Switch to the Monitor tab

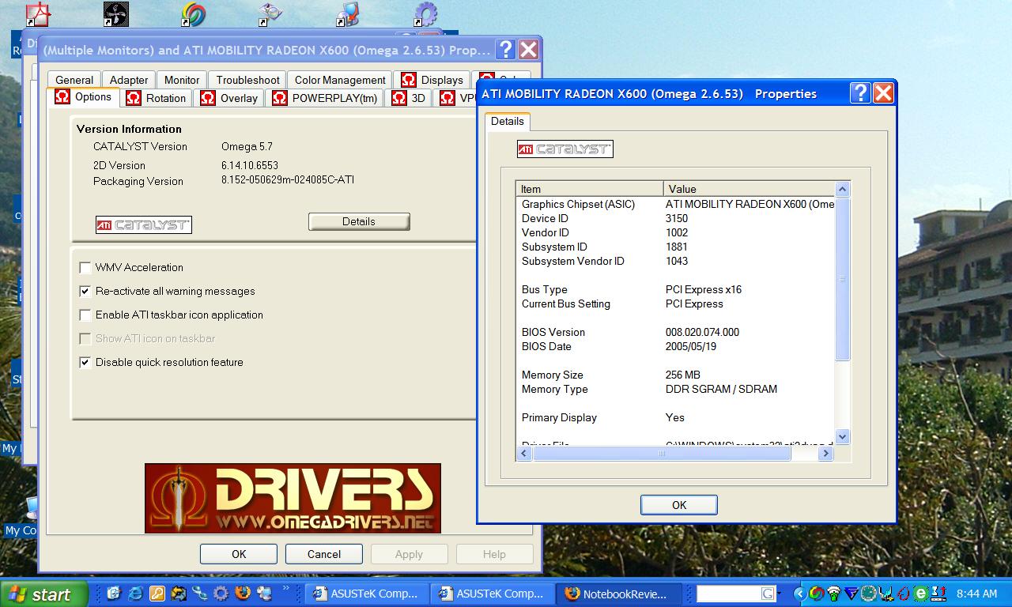tap(182, 80)
